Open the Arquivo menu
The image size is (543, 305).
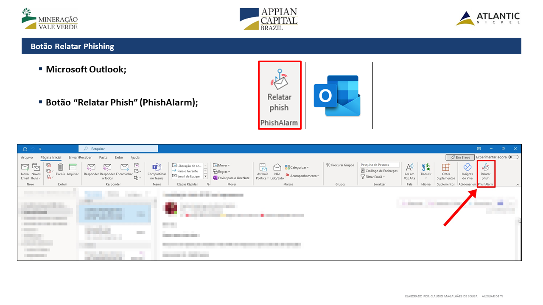(x=27, y=157)
